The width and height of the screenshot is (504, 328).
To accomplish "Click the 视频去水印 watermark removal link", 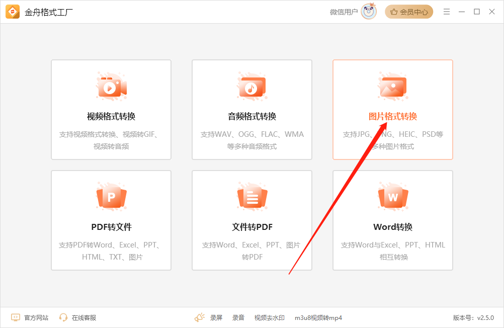I will pyautogui.click(x=270, y=317).
